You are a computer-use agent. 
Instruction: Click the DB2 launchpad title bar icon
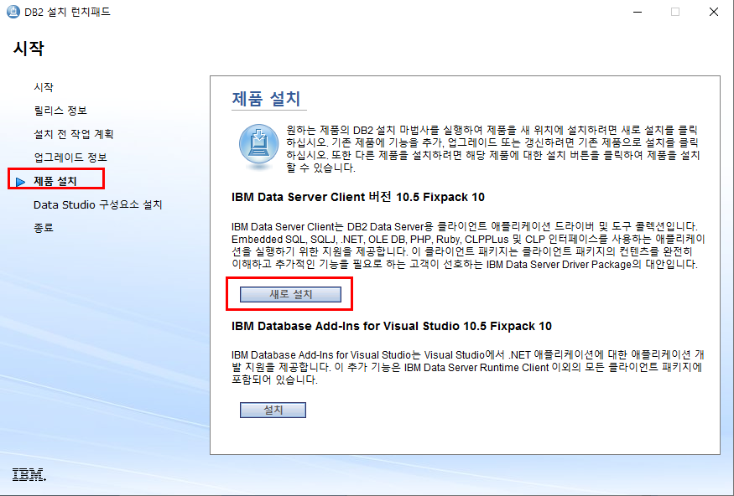click(x=13, y=12)
